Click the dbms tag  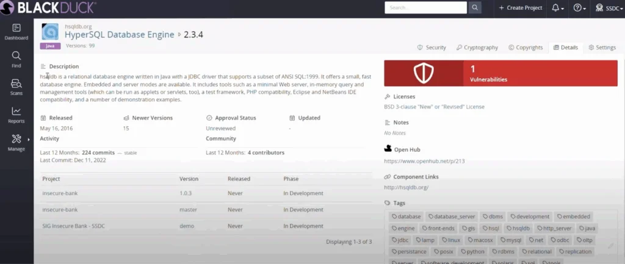(x=493, y=216)
